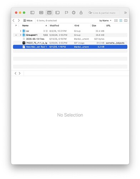Open search options magnifier dropdown

pos(90,13)
